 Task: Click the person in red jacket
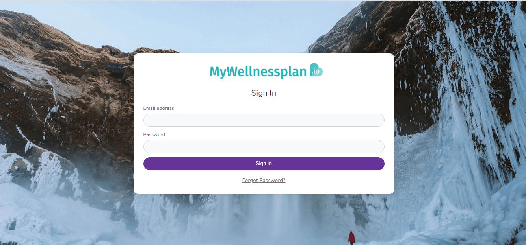(x=351, y=238)
